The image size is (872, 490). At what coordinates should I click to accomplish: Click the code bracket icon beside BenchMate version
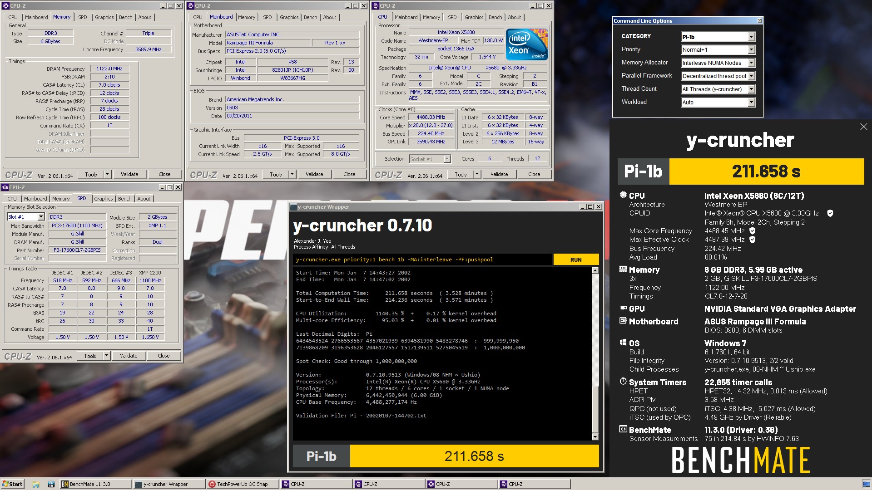click(623, 429)
